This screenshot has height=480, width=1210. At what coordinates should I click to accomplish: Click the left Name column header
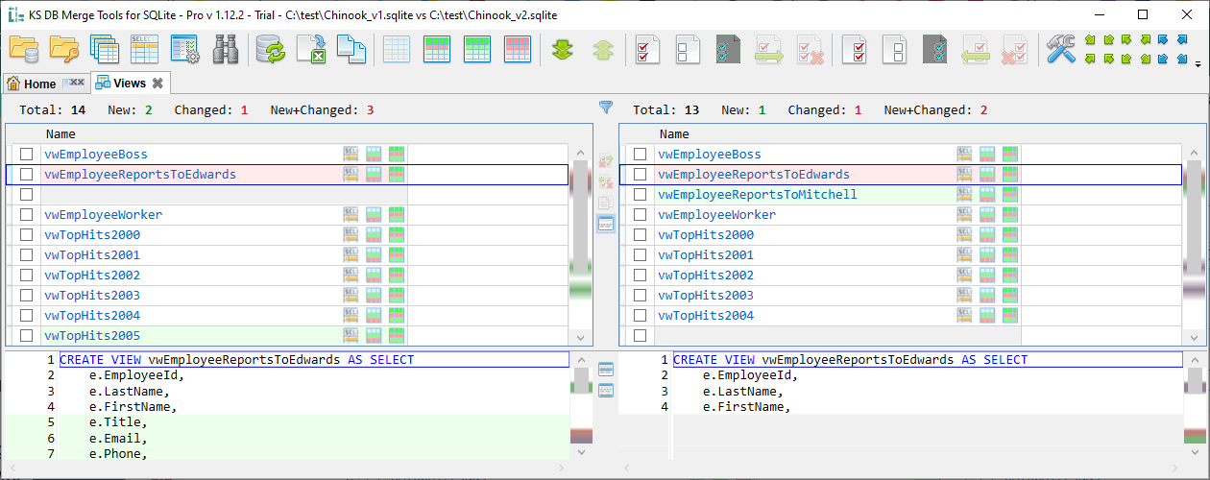pos(60,134)
